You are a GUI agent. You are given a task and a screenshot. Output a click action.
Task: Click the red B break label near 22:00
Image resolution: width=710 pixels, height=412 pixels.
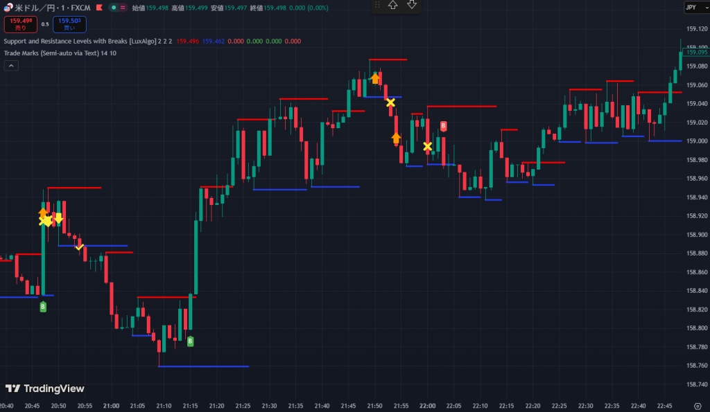click(x=444, y=125)
